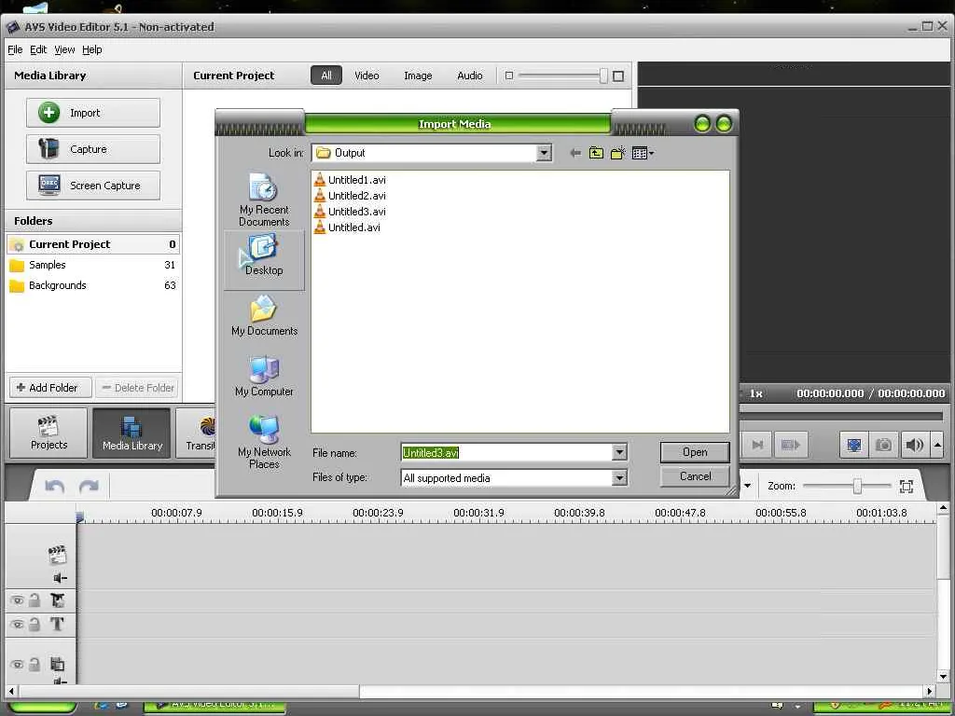Click the Screen Capture monitor icon
955x716 pixels.
(x=48, y=186)
